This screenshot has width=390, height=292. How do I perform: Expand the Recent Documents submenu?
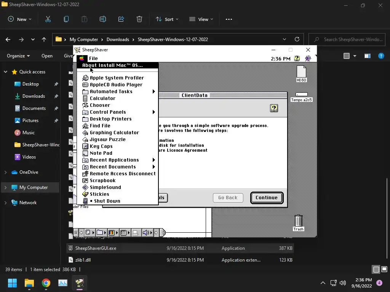[x=117, y=167]
